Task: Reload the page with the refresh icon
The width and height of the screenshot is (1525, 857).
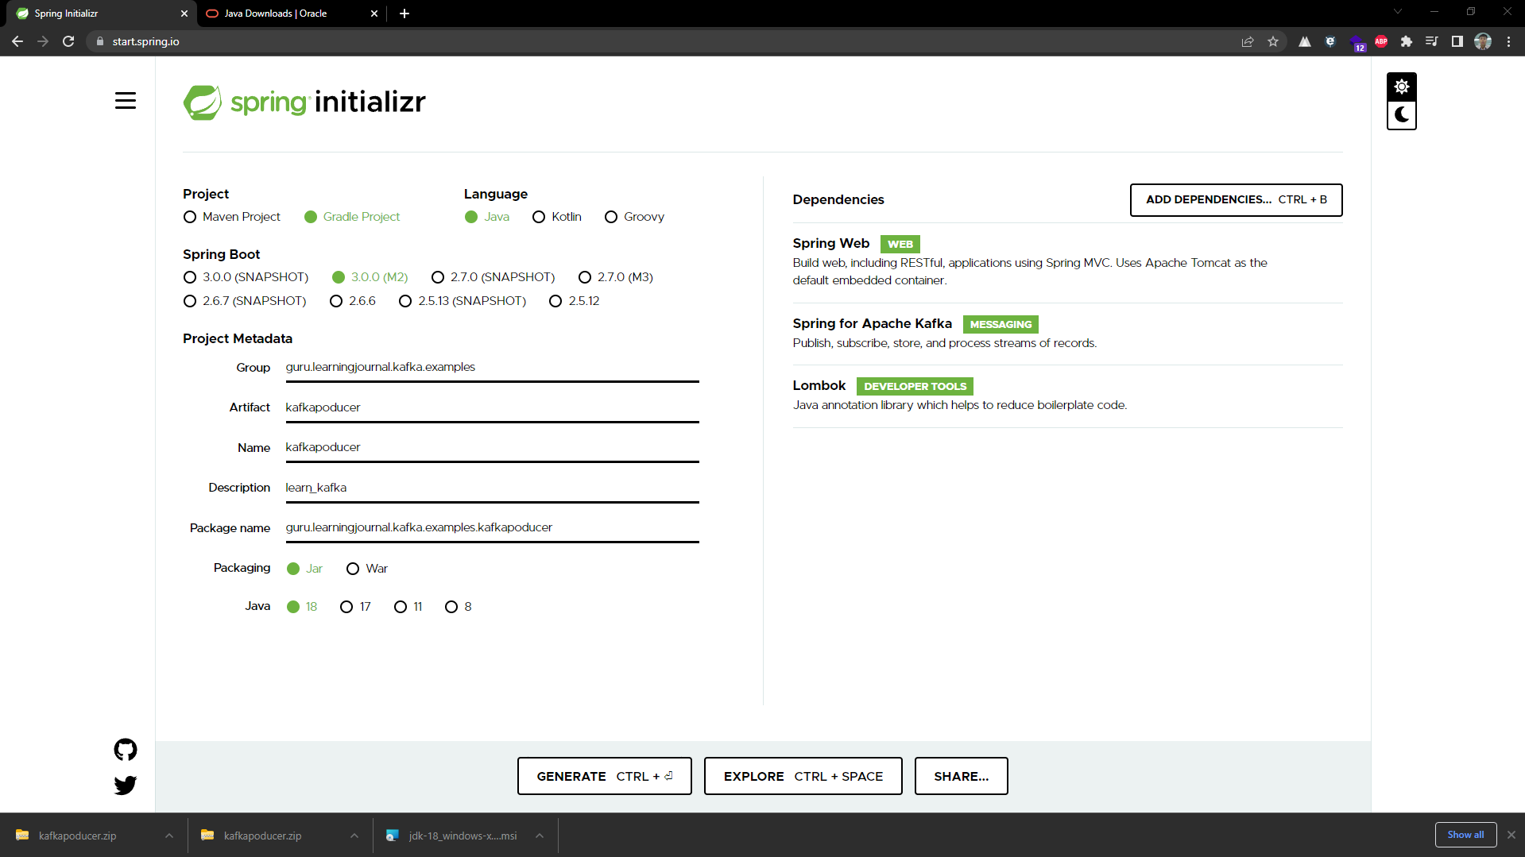Action: point(68,41)
